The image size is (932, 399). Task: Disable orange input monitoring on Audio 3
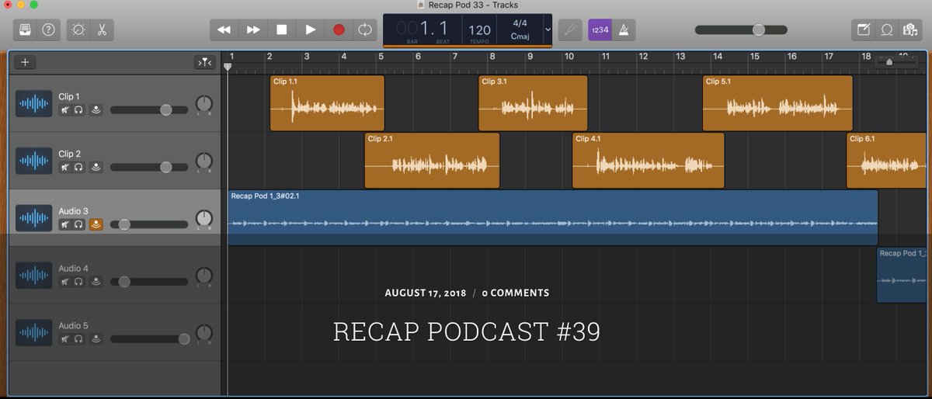(x=96, y=224)
